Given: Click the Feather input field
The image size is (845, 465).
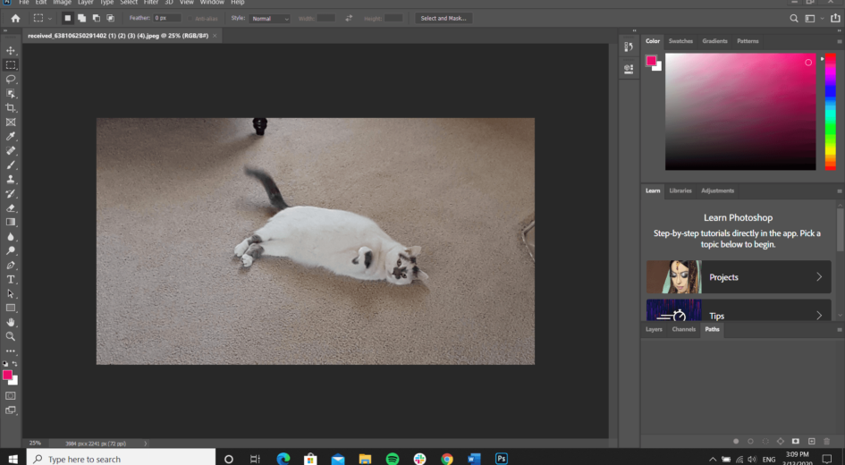Looking at the screenshot, I should coord(166,18).
